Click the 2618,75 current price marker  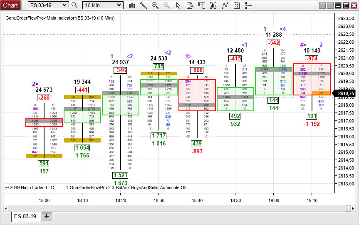(345, 93)
